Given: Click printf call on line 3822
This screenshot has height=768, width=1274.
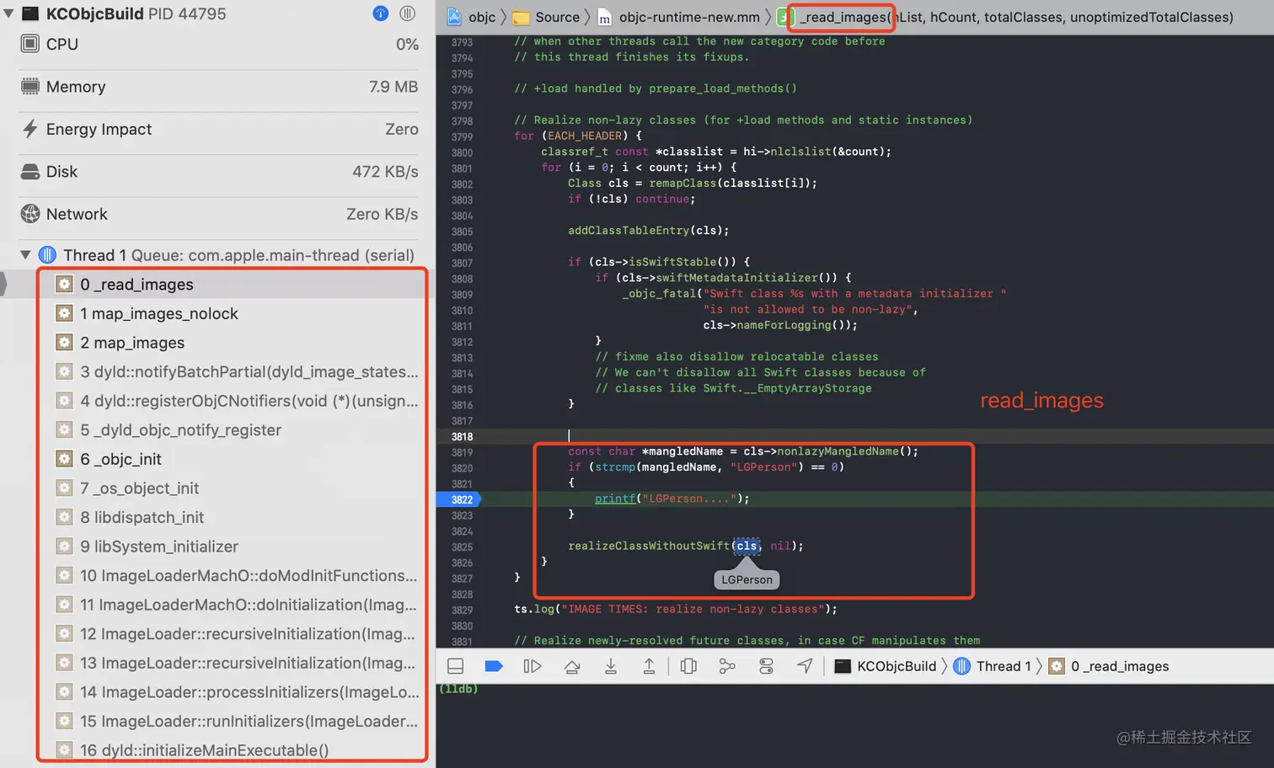Looking at the screenshot, I should [615, 499].
